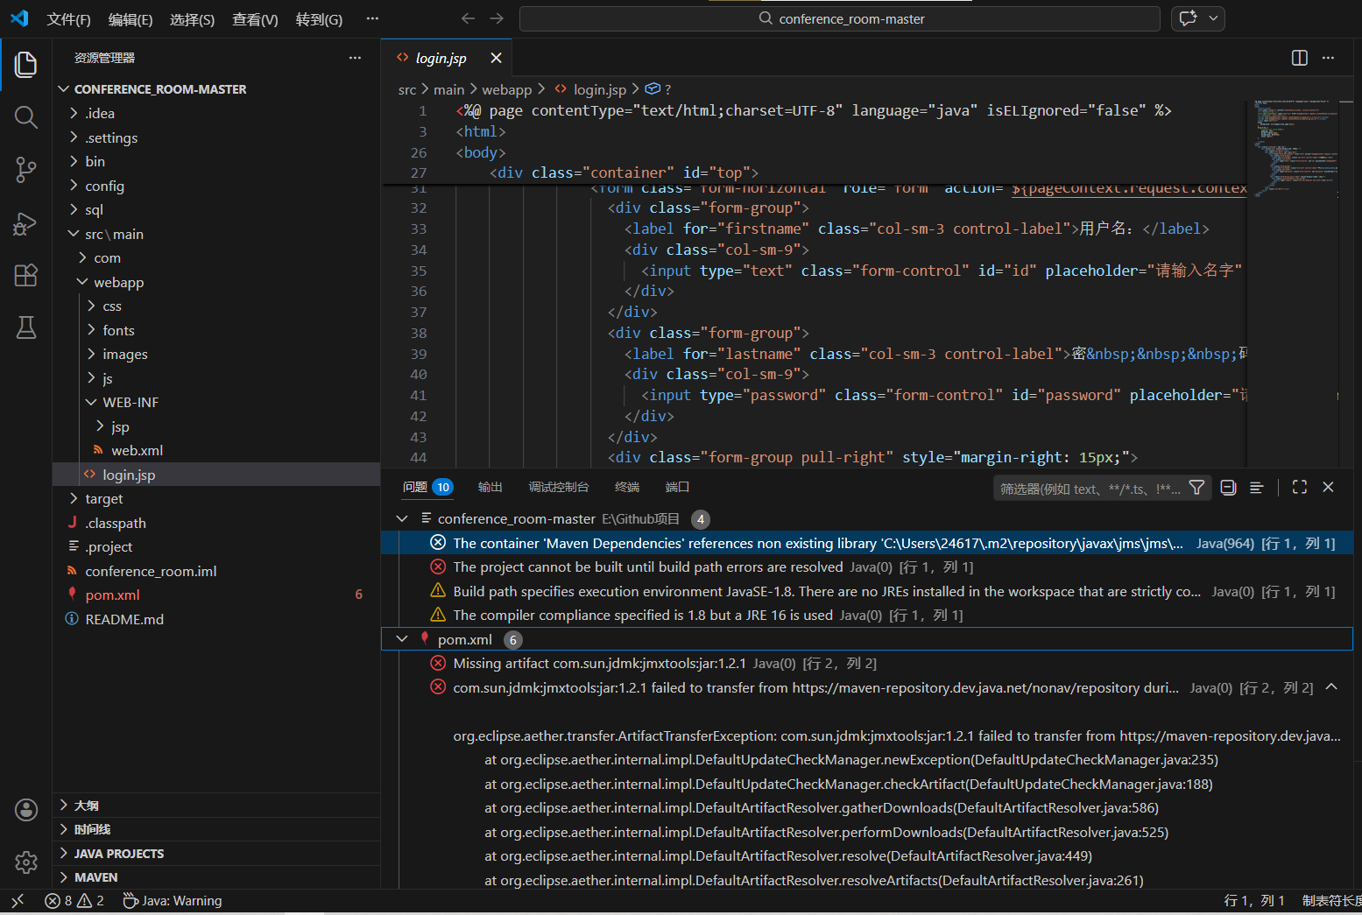The image size is (1362, 915).
Task: Open the 查看(V) menu
Action: click(x=255, y=19)
